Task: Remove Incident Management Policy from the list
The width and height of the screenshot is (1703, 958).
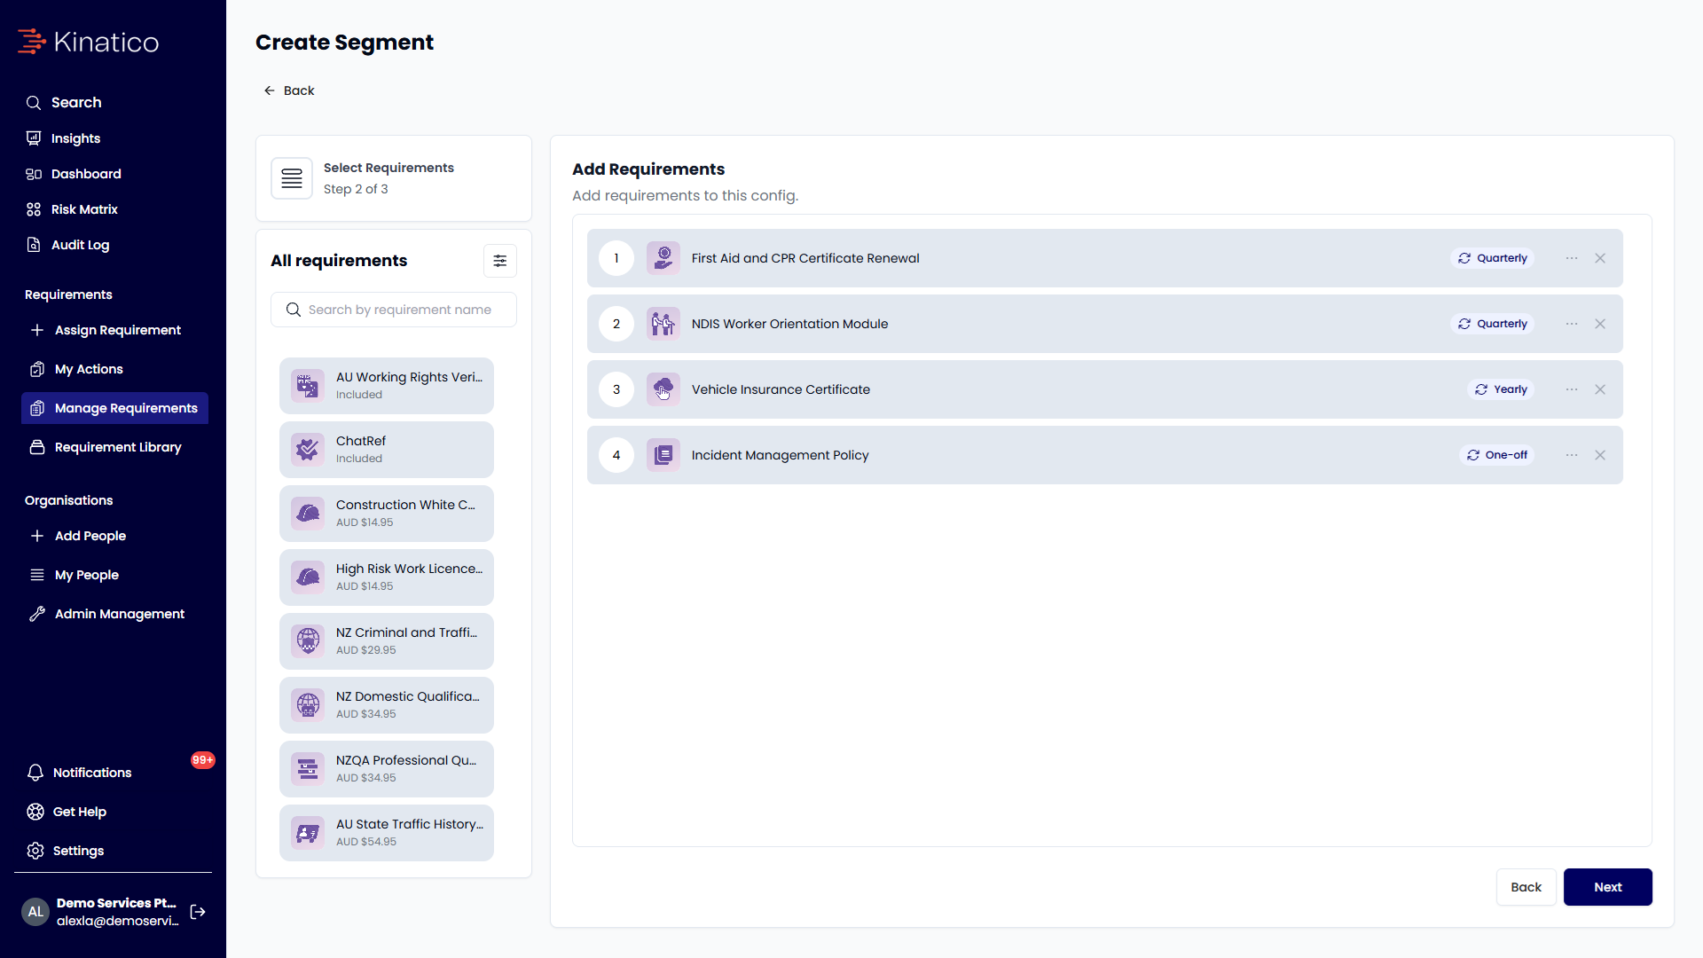Action: (1600, 455)
